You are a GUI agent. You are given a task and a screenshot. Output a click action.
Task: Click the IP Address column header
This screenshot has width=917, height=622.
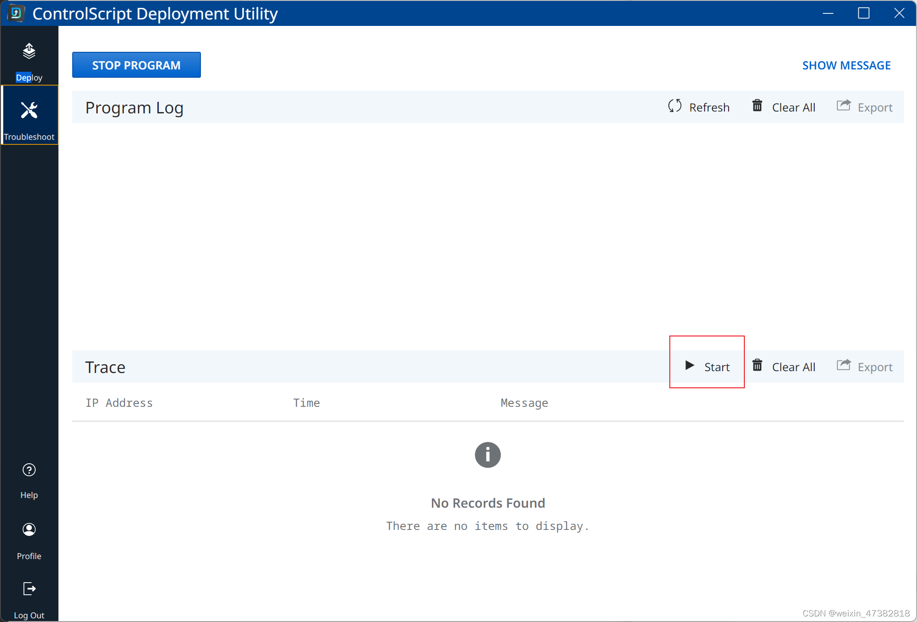[x=119, y=403]
